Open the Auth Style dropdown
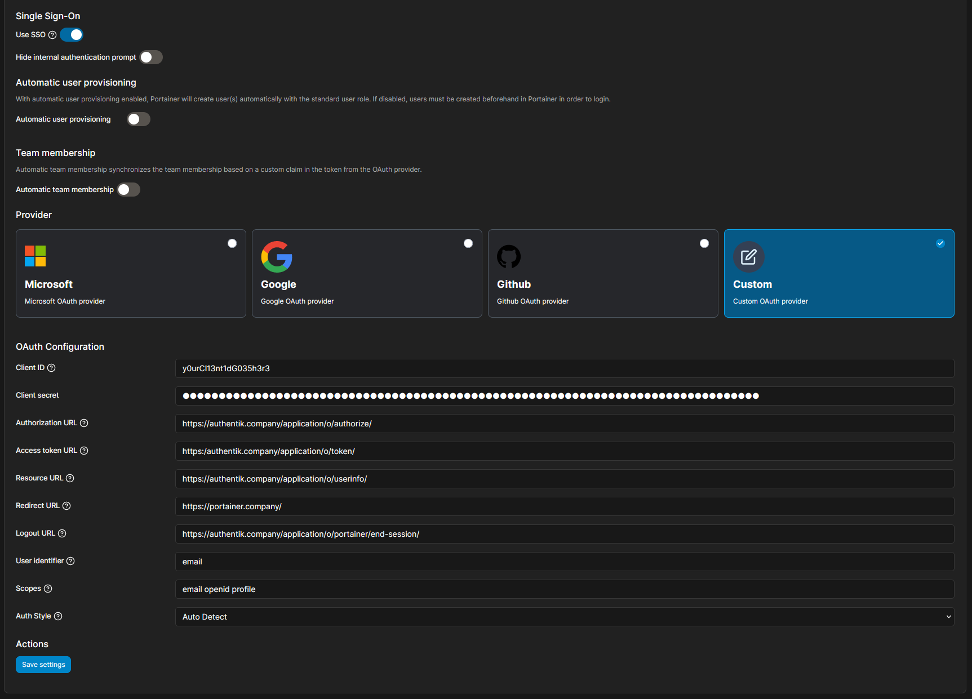Screen dimensions: 972x699 point(564,617)
